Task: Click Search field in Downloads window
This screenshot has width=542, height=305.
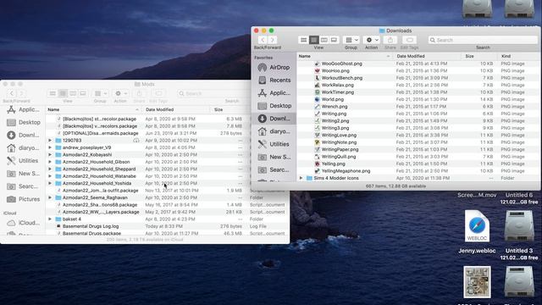Action: click(x=483, y=40)
